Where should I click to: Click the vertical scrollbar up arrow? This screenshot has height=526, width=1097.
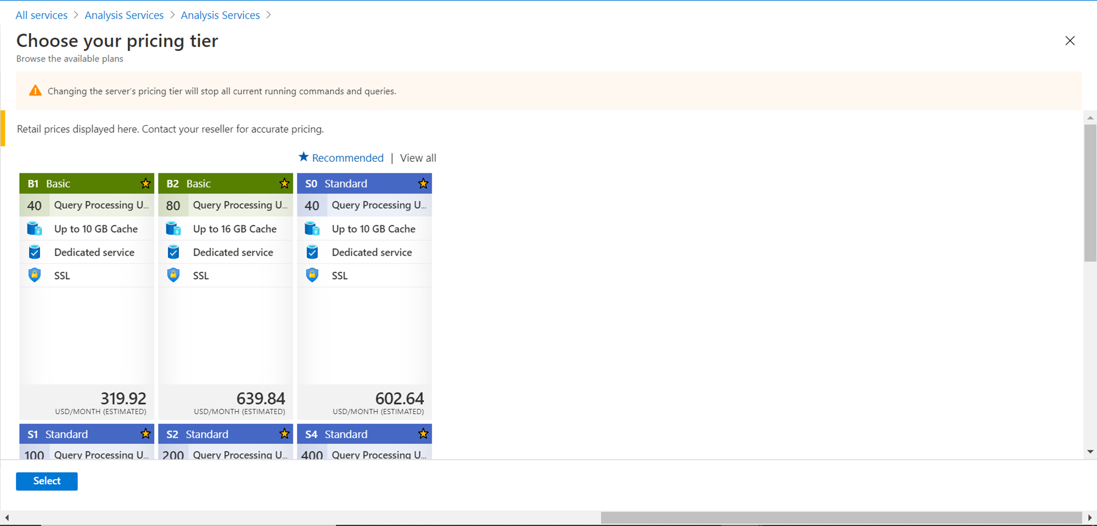click(x=1090, y=117)
